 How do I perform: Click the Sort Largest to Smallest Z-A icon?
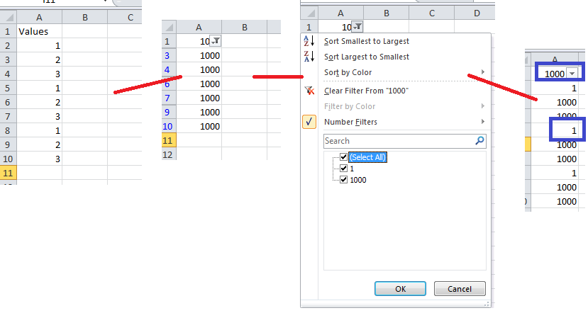pyautogui.click(x=309, y=57)
